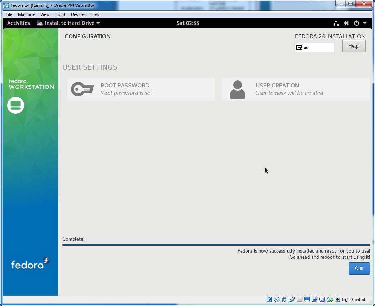Open VirtualBox Input menu
Image resolution: width=375 pixels, height=306 pixels.
pos(60,14)
